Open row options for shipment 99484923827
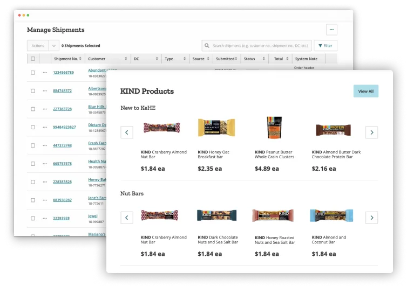Viewport: 407px width, 287px height. (x=45, y=127)
